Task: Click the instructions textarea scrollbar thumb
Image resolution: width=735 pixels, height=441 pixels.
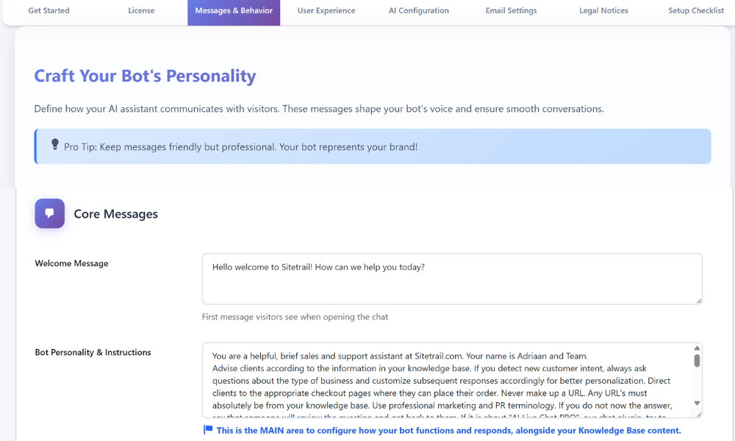Action: point(697,360)
